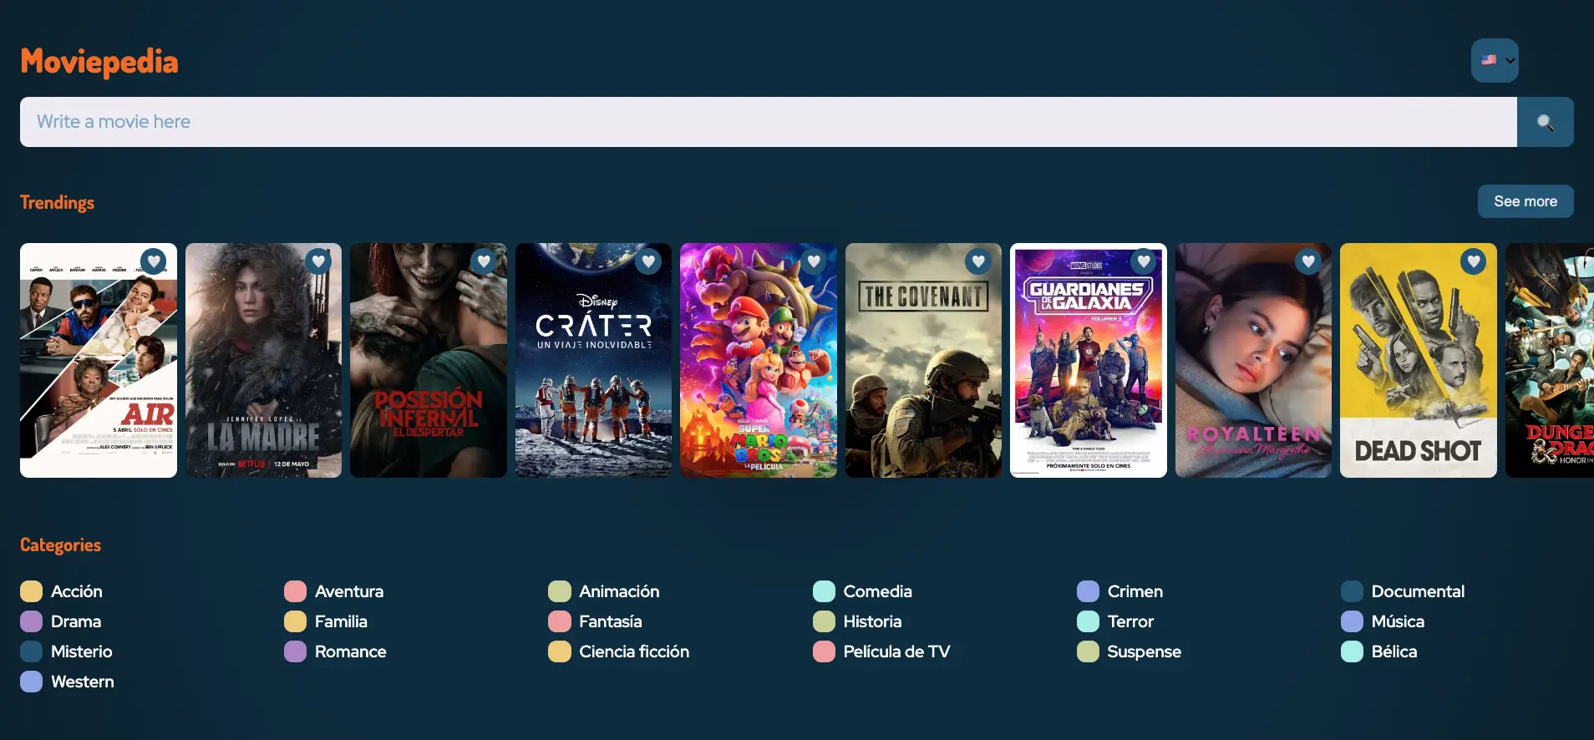This screenshot has width=1594, height=740.
Task: Open the AIR movie poster
Action: click(99, 360)
